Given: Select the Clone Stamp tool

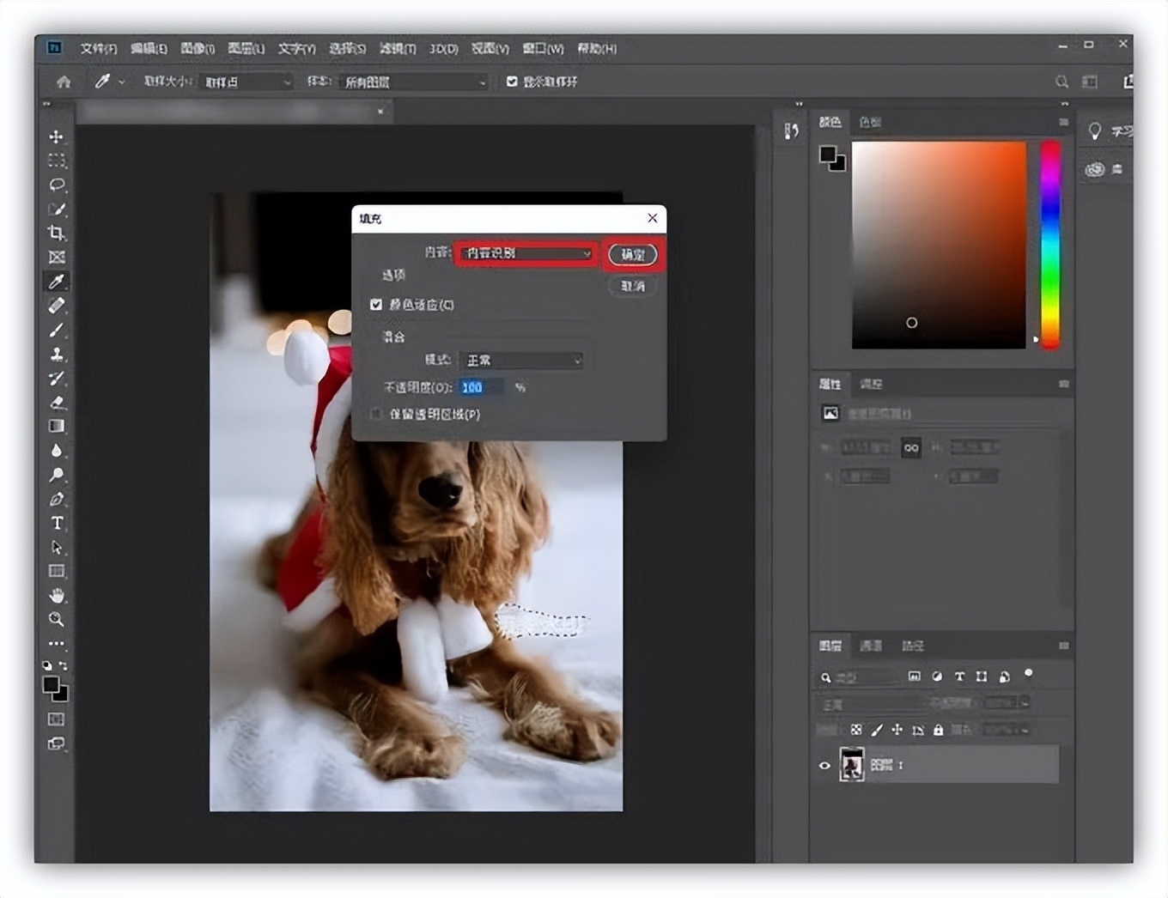Looking at the screenshot, I should point(57,354).
